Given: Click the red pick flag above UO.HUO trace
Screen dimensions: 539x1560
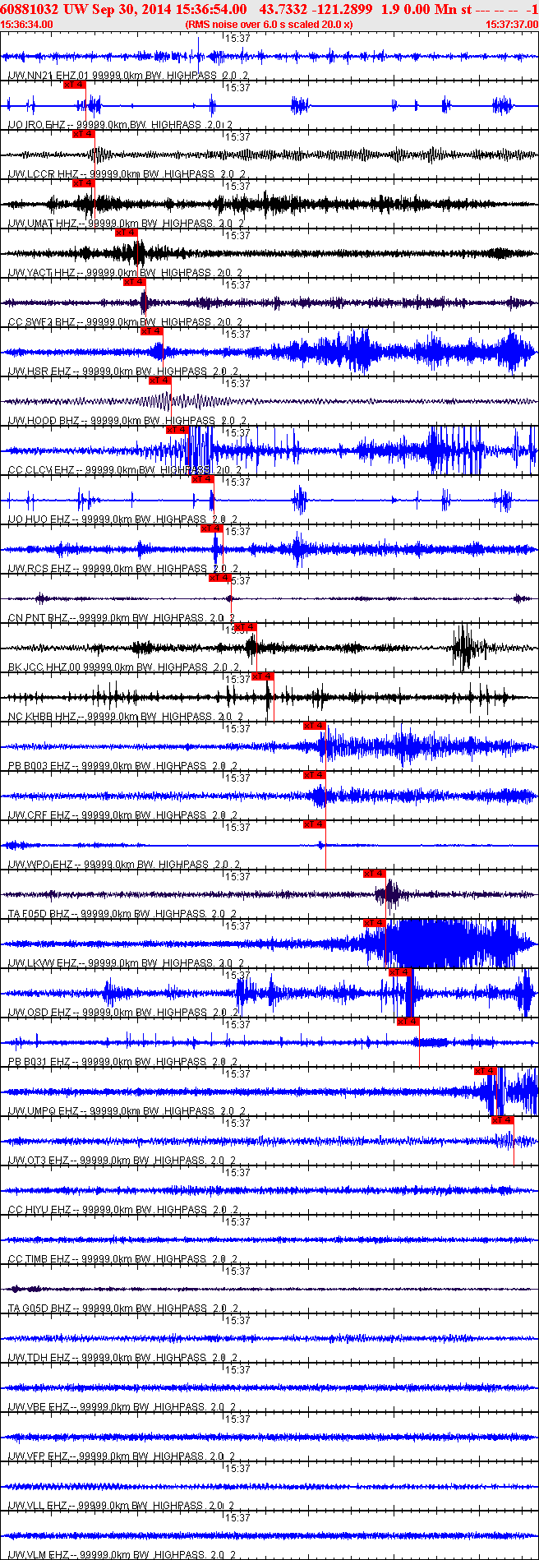Looking at the screenshot, I should (202, 479).
